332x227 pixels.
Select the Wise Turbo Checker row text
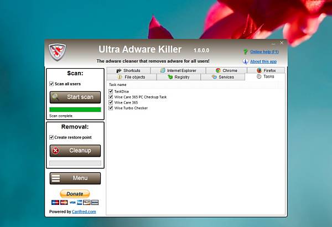point(131,108)
